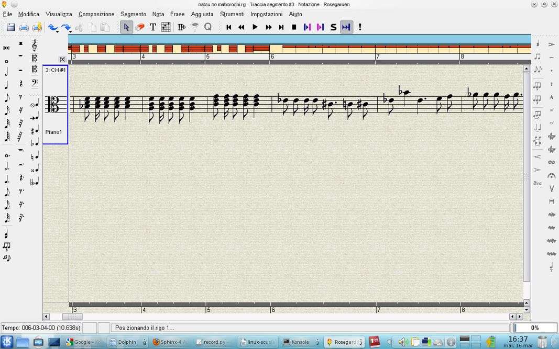Select the Text tool (T icon)
Screen dimensions: 559x349
click(153, 27)
